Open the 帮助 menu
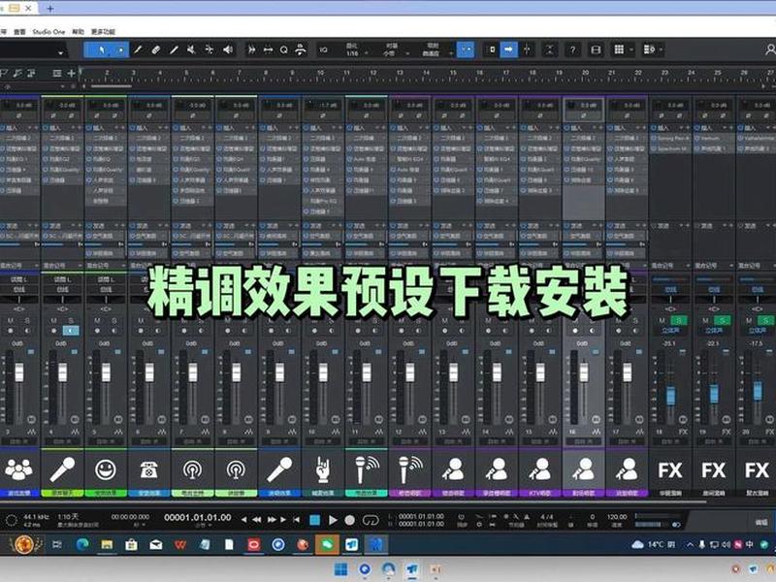Viewport: 776px width, 582px height. [x=79, y=32]
